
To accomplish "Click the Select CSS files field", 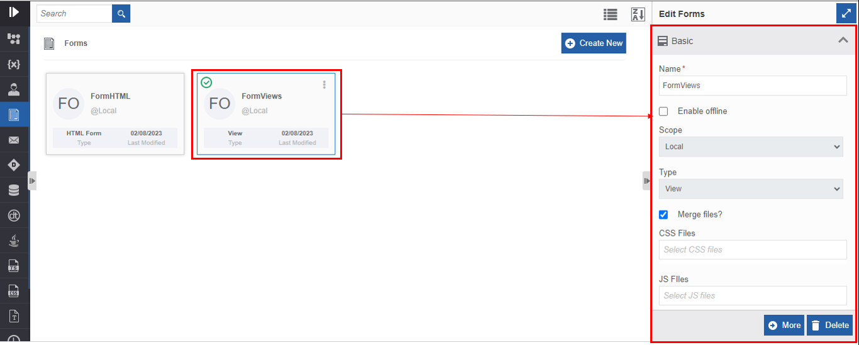I will (753, 249).
